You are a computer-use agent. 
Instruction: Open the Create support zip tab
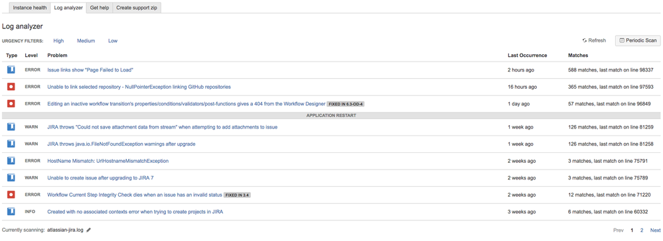point(137,7)
